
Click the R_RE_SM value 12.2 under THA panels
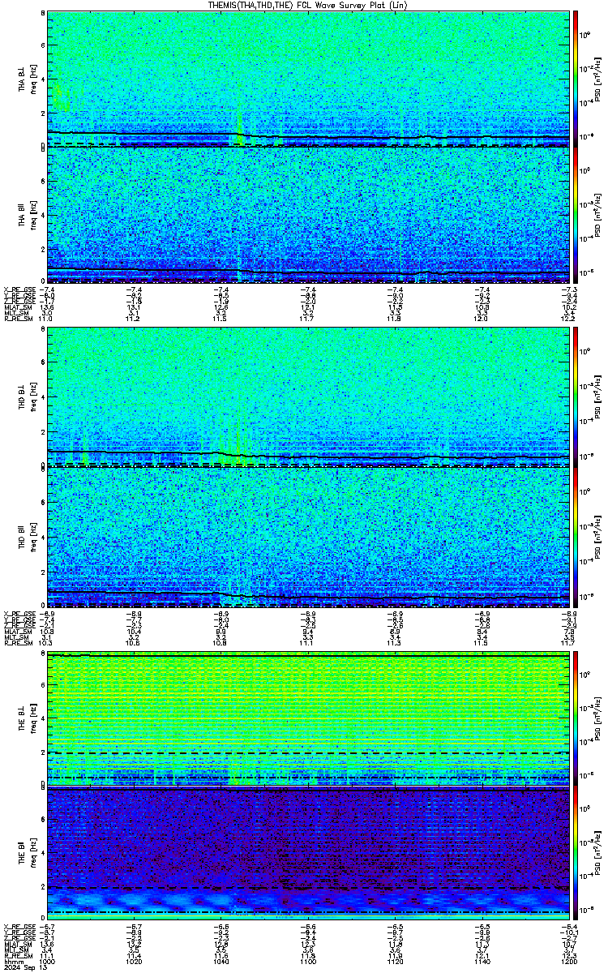click(567, 319)
